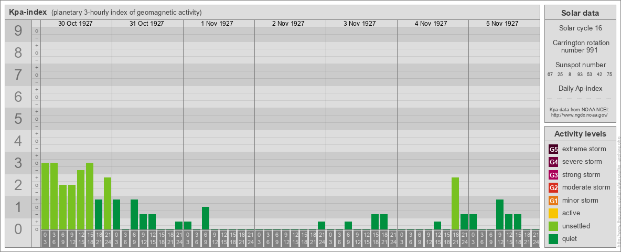This screenshot has height=252, width=621.
Task: Click the Kp scale level 3 label
Action: (18, 163)
